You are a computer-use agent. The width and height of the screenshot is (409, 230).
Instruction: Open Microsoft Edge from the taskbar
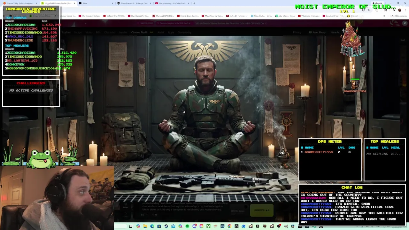pos(152,226)
